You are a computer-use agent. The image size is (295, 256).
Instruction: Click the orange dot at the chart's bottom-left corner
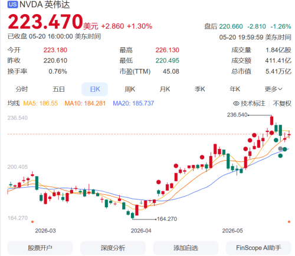pos(32,222)
